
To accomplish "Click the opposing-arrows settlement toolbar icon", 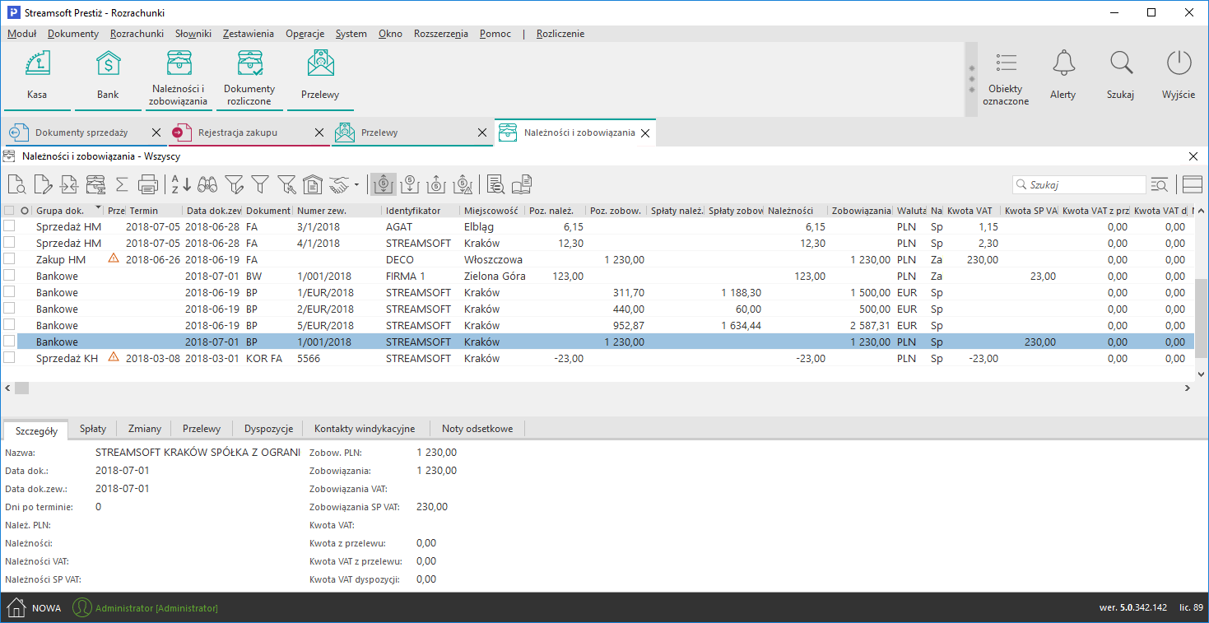I will [x=68, y=184].
